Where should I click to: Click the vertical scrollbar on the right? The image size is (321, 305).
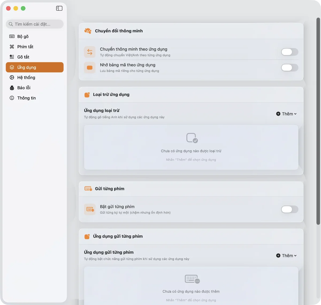(318, 120)
